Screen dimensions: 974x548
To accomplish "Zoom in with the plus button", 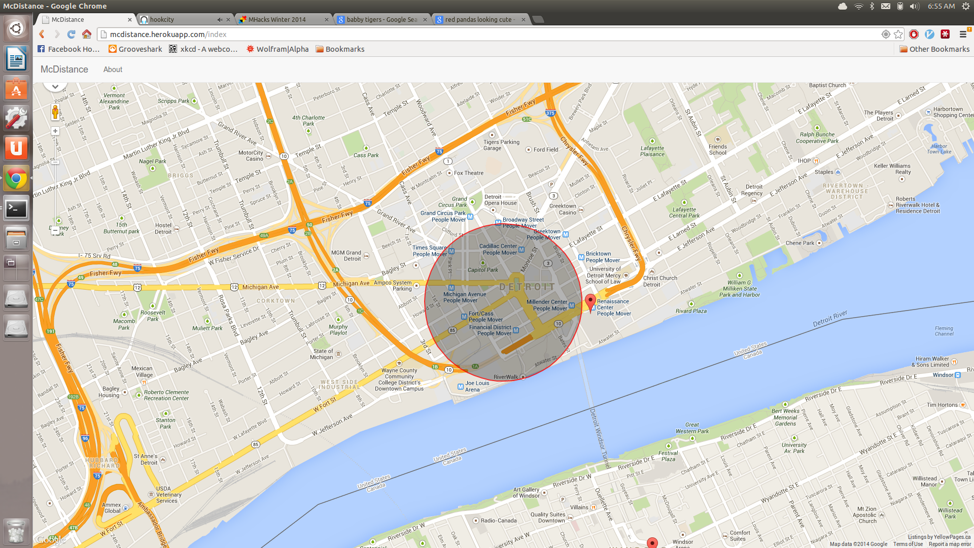I will [x=55, y=131].
